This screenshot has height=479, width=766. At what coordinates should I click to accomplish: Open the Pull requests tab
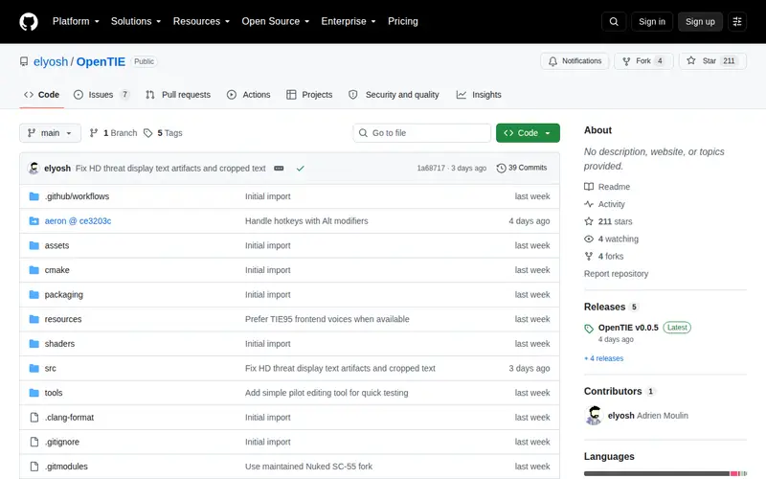coord(178,95)
